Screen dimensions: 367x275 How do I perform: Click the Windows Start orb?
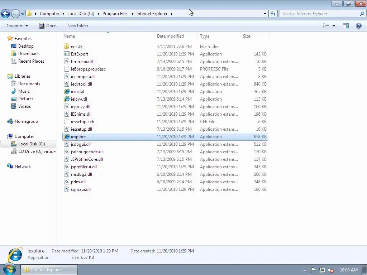[10, 269]
